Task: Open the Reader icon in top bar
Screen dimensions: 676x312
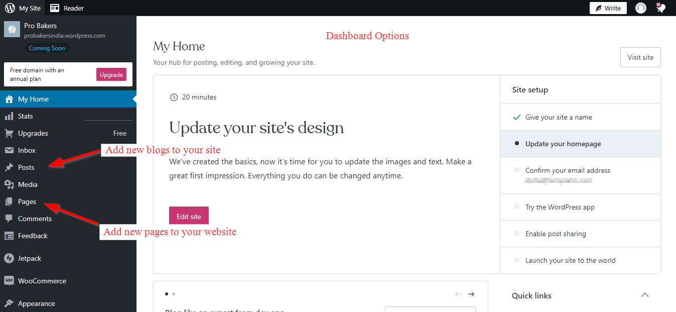Action: click(x=55, y=8)
